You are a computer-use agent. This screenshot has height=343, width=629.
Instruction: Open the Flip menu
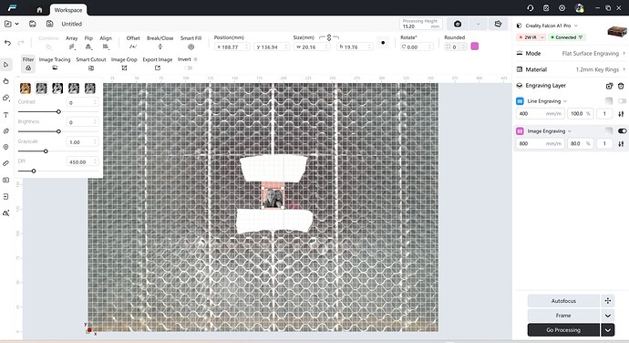(x=88, y=43)
